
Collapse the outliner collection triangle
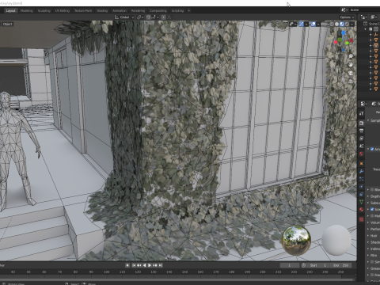[x=366, y=28]
